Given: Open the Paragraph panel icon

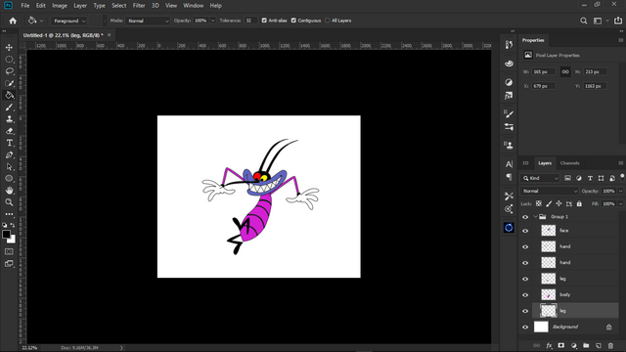Looking at the screenshot, I should pyautogui.click(x=509, y=177).
